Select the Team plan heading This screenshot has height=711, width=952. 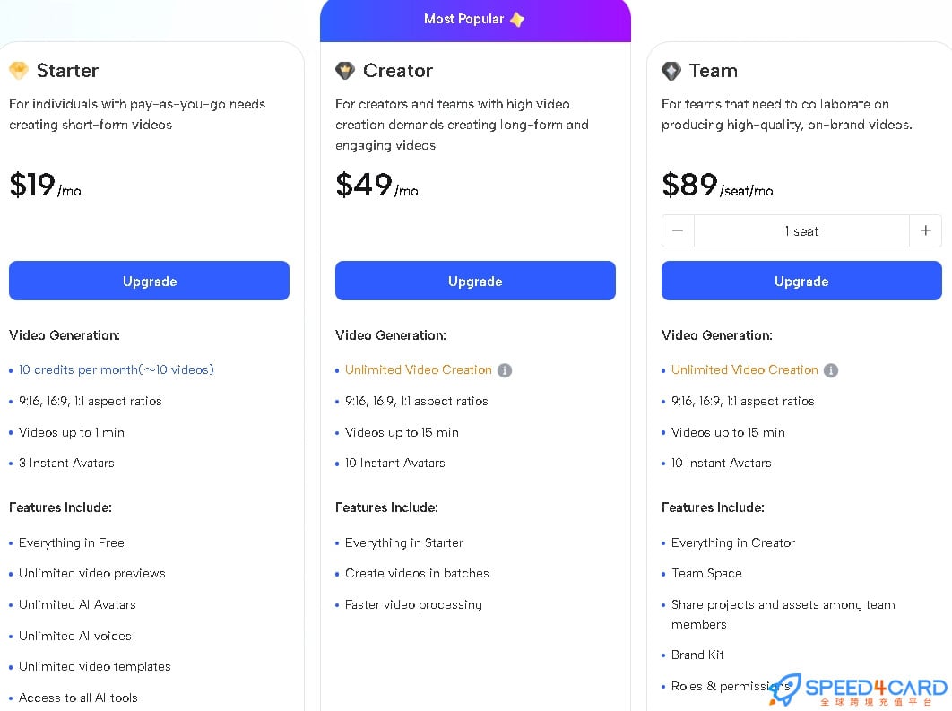(x=714, y=71)
